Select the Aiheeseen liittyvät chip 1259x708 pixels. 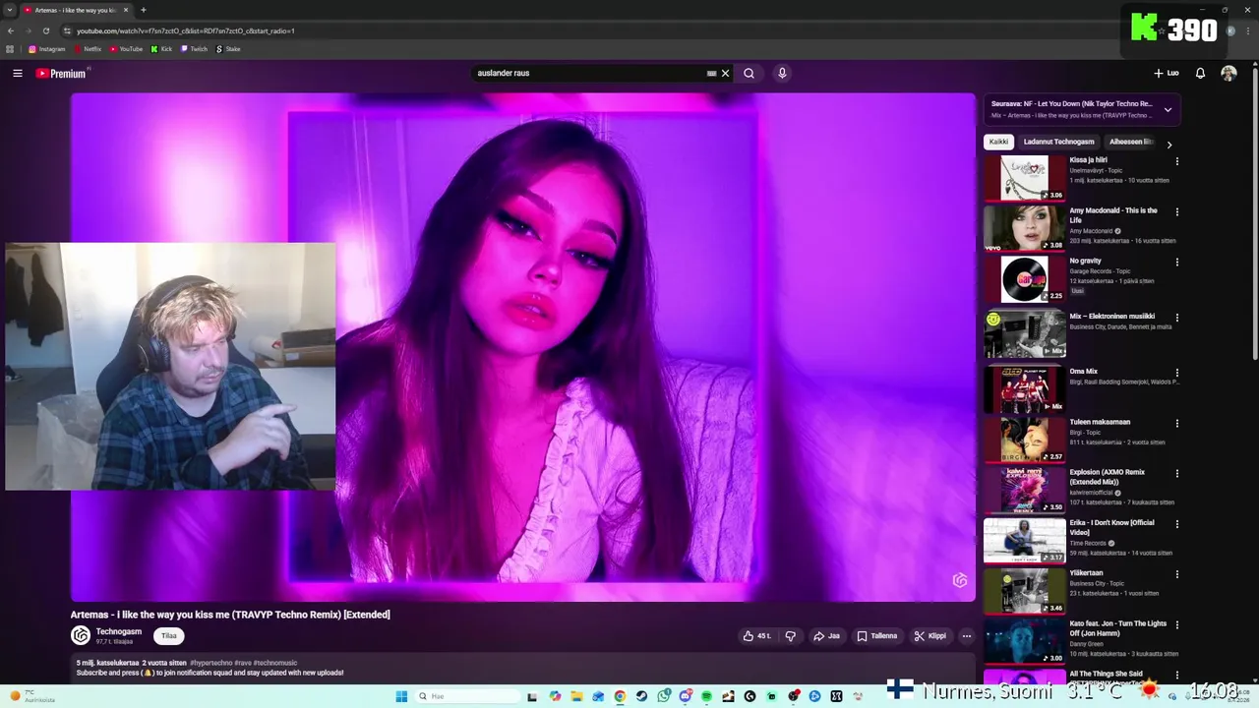click(1131, 142)
